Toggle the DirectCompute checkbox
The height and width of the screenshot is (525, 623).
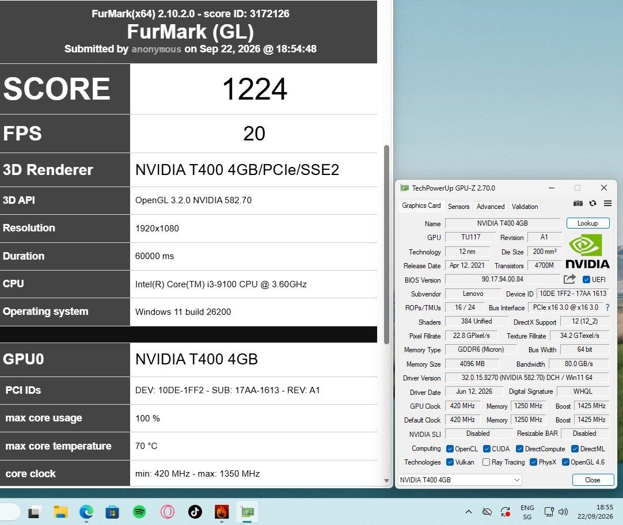click(x=519, y=449)
